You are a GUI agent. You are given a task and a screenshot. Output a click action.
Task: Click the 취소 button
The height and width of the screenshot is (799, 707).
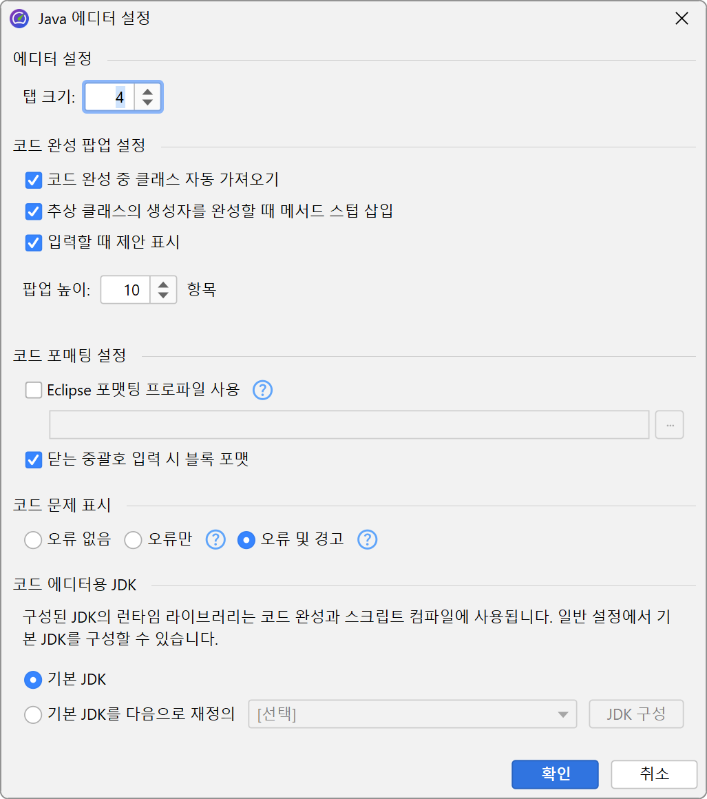[654, 774]
